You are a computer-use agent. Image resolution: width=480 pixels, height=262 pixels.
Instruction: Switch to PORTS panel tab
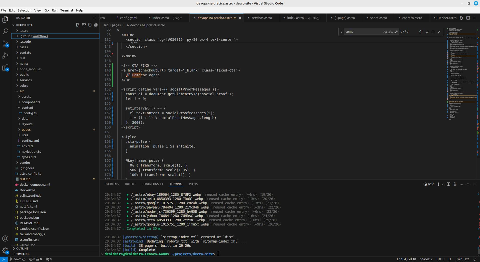coord(193,184)
